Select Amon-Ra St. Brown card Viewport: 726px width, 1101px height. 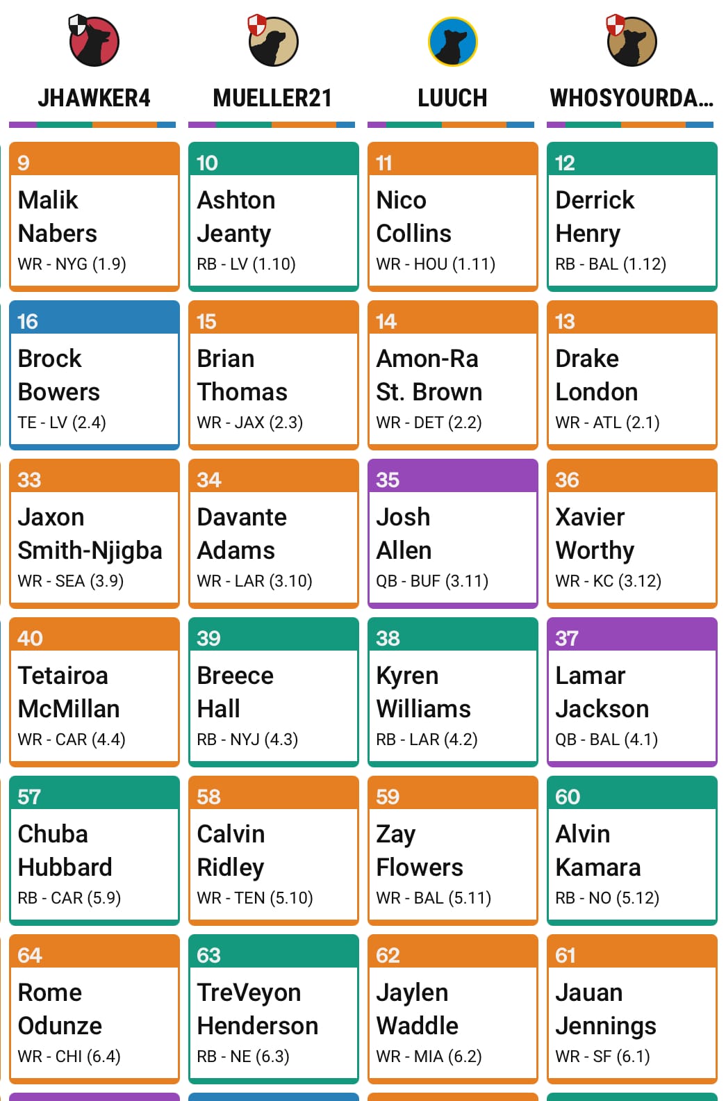pyautogui.click(x=453, y=375)
